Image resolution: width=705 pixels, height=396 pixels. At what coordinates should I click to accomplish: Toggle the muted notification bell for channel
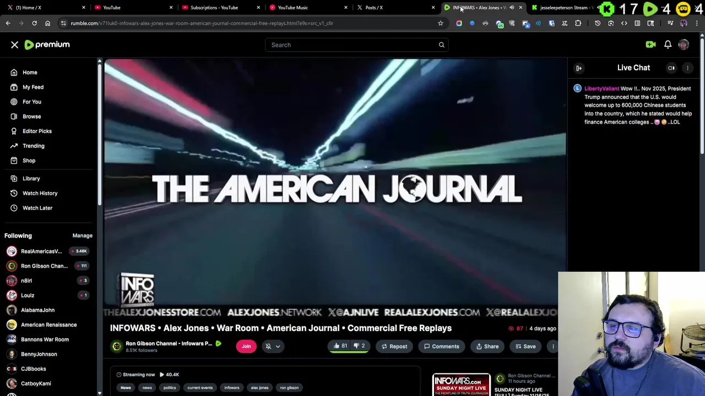[x=268, y=346]
